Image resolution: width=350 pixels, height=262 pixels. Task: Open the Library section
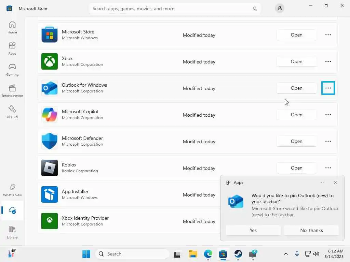click(12, 232)
